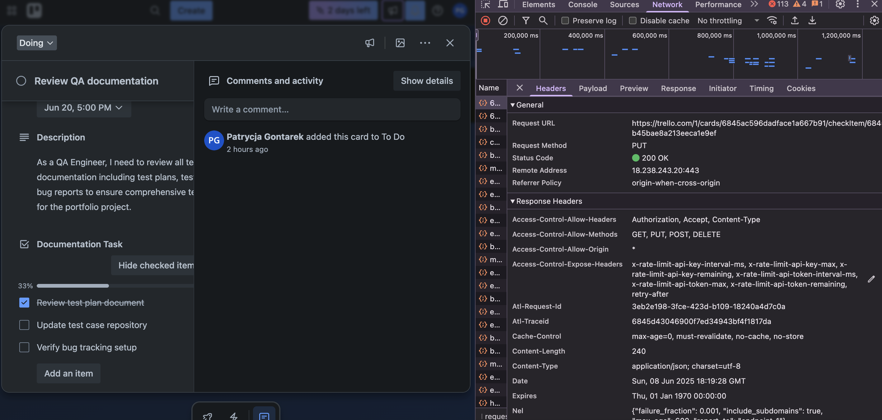Open the card cover image icon
The height and width of the screenshot is (420, 882).
[x=400, y=43]
